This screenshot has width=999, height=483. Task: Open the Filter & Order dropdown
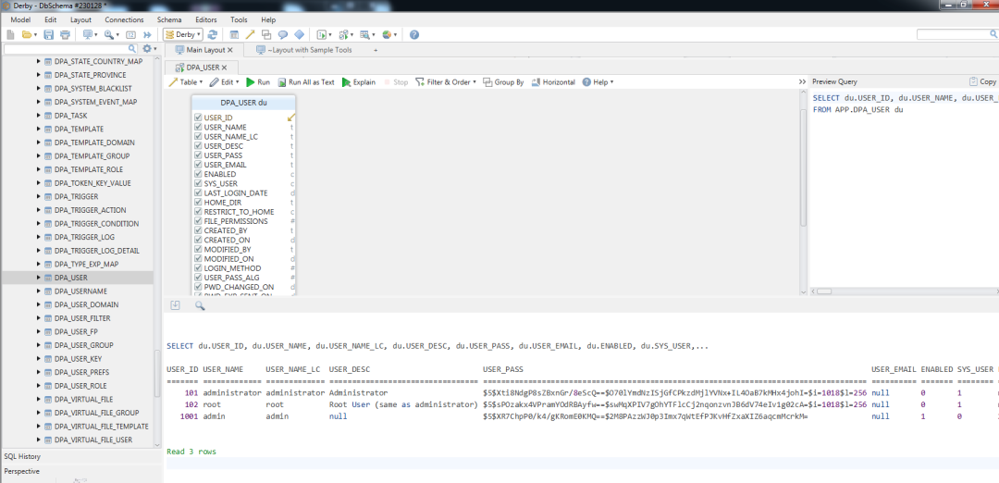446,82
